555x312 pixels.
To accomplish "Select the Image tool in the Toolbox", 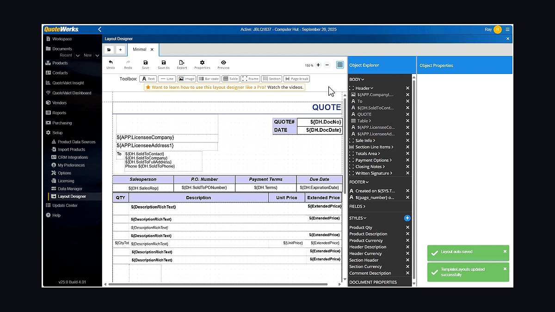I will pyautogui.click(x=186, y=79).
